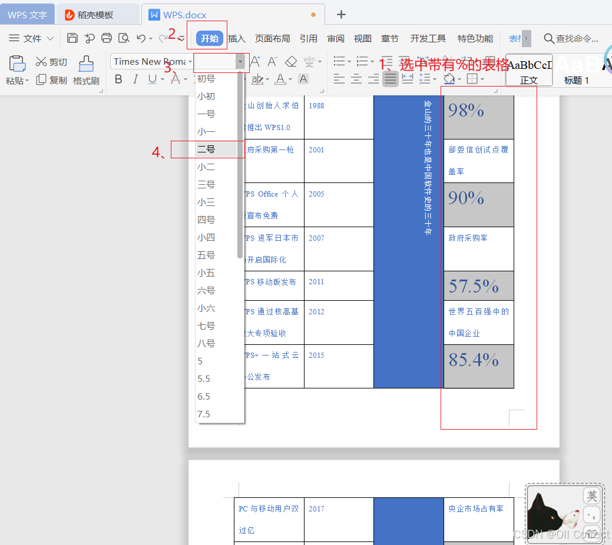Click the new tab plus button

[341, 15]
